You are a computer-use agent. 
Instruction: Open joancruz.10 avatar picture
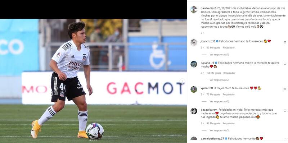tap(194, 42)
